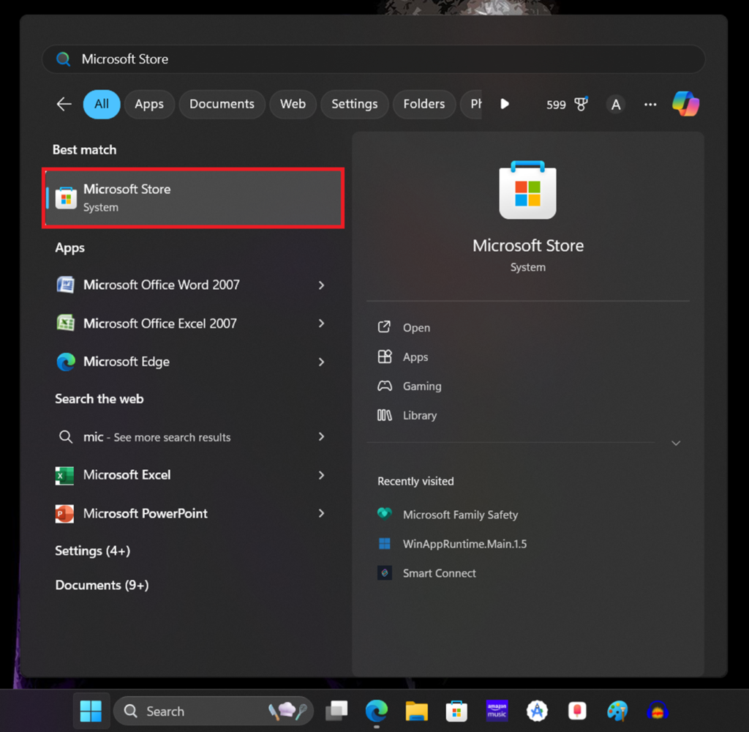Image resolution: width=749 pixels, height=732 pixels.
Task: Expand the mic web search chevron
Action: click(x=322, y=436)
